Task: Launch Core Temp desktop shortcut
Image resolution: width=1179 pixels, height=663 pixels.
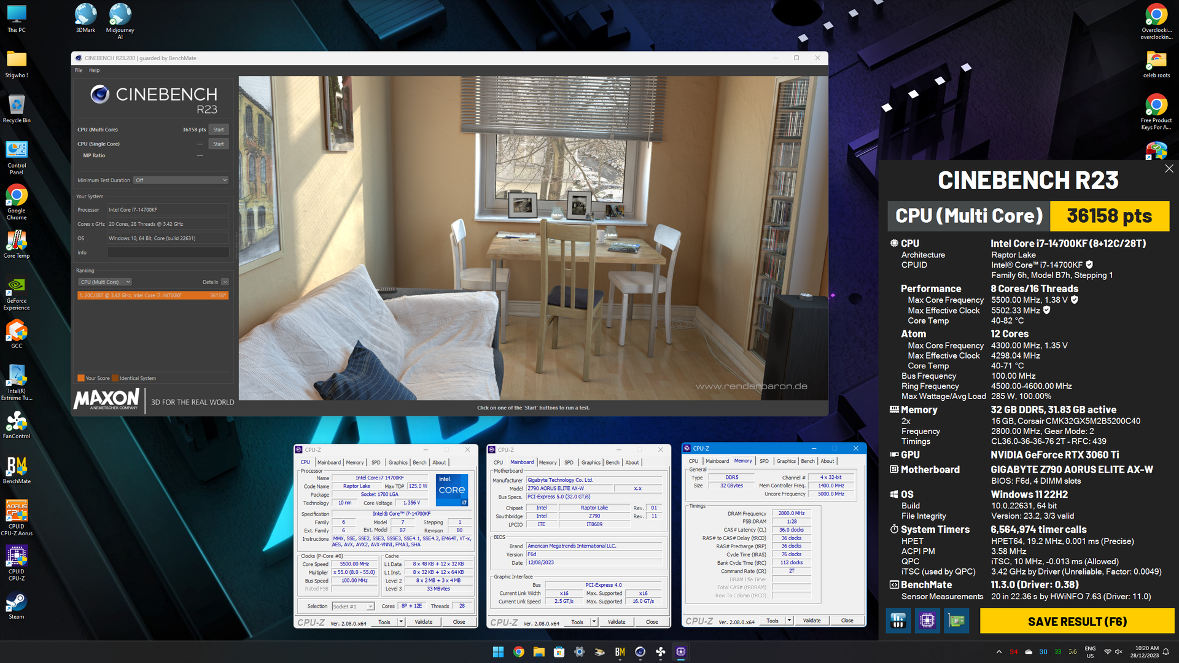Action: pos(17,244)
